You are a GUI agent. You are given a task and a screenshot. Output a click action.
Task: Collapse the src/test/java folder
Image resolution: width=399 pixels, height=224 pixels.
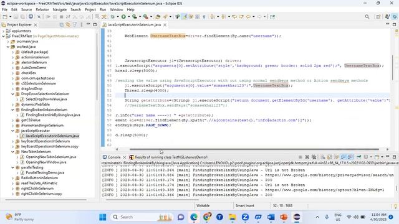pyautogui.click(x=8, y=47)
